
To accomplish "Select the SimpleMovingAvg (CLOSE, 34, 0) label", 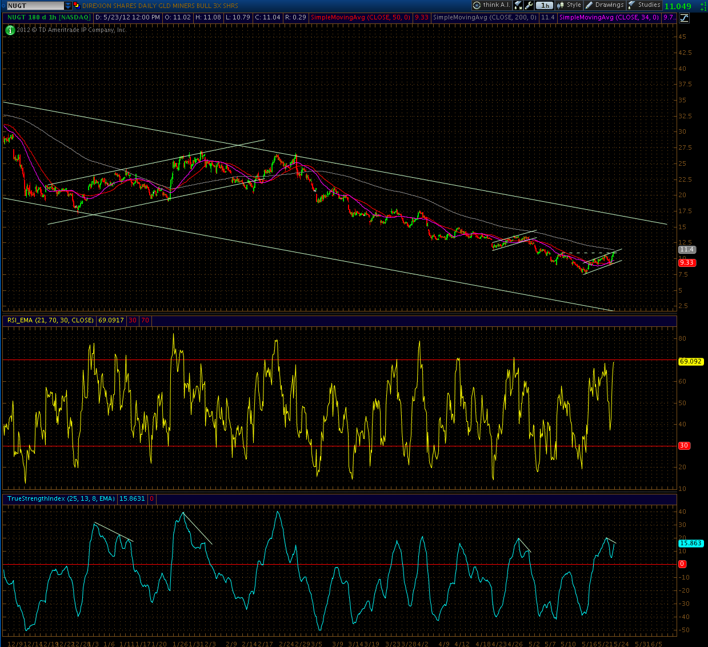I will [x=609, y=18].
